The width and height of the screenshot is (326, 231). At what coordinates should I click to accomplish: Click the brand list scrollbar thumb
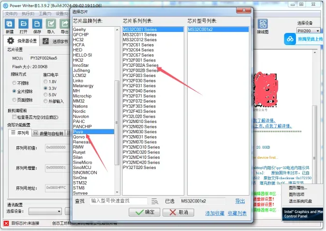click(x=117, y=123)
